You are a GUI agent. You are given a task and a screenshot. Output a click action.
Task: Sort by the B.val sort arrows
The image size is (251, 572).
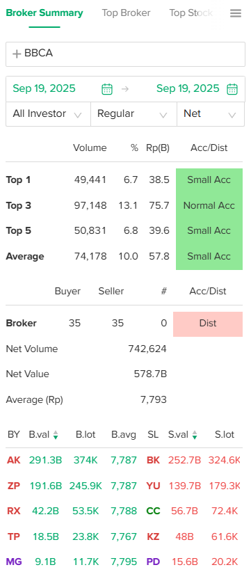click(56, 434)
